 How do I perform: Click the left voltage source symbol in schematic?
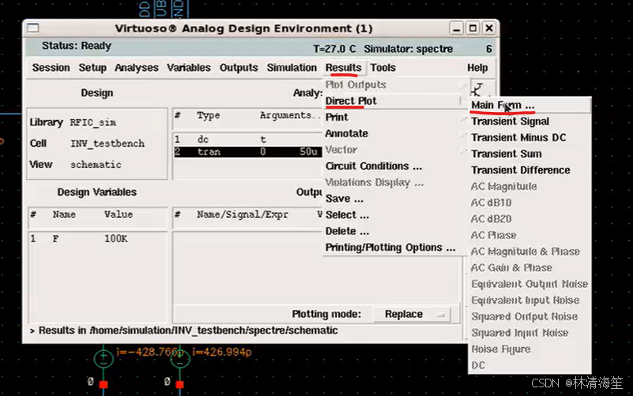pyautogui.click(x=104, y=358)
